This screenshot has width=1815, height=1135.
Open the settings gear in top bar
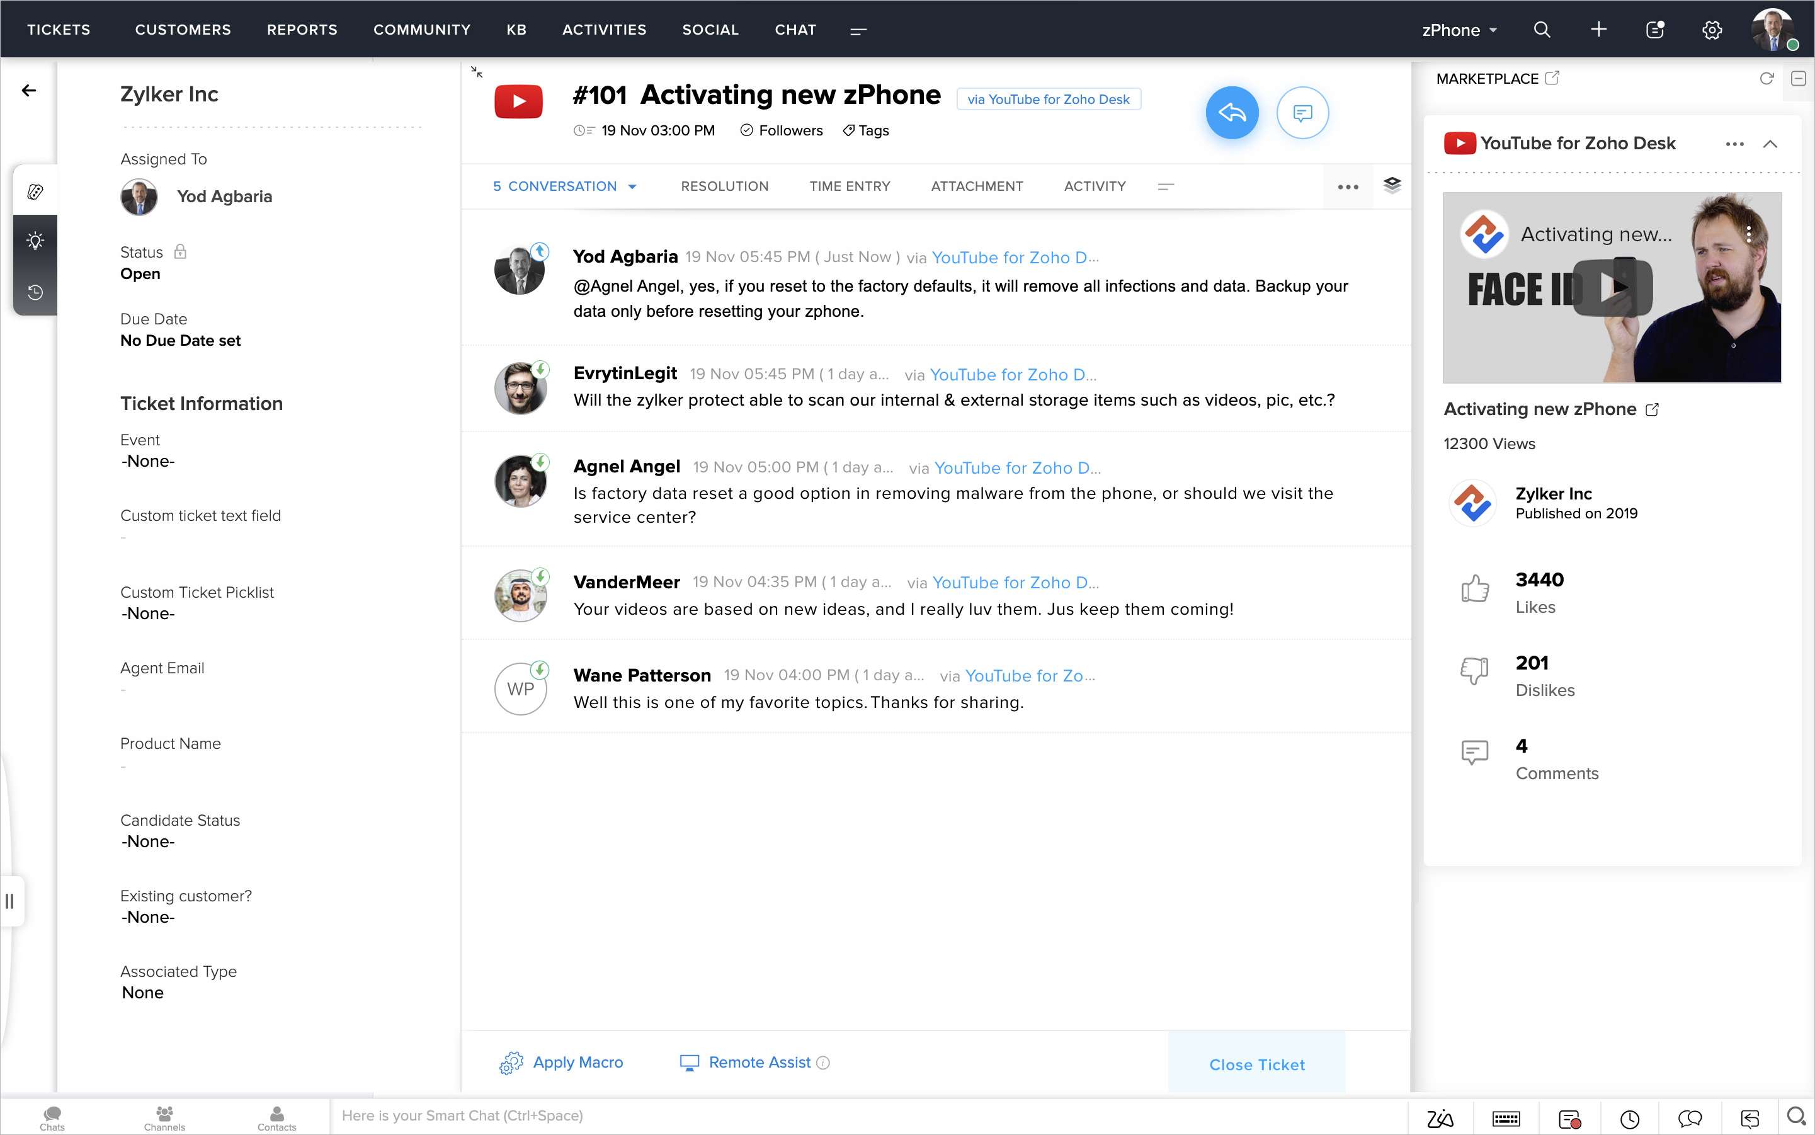point(1712,30)
